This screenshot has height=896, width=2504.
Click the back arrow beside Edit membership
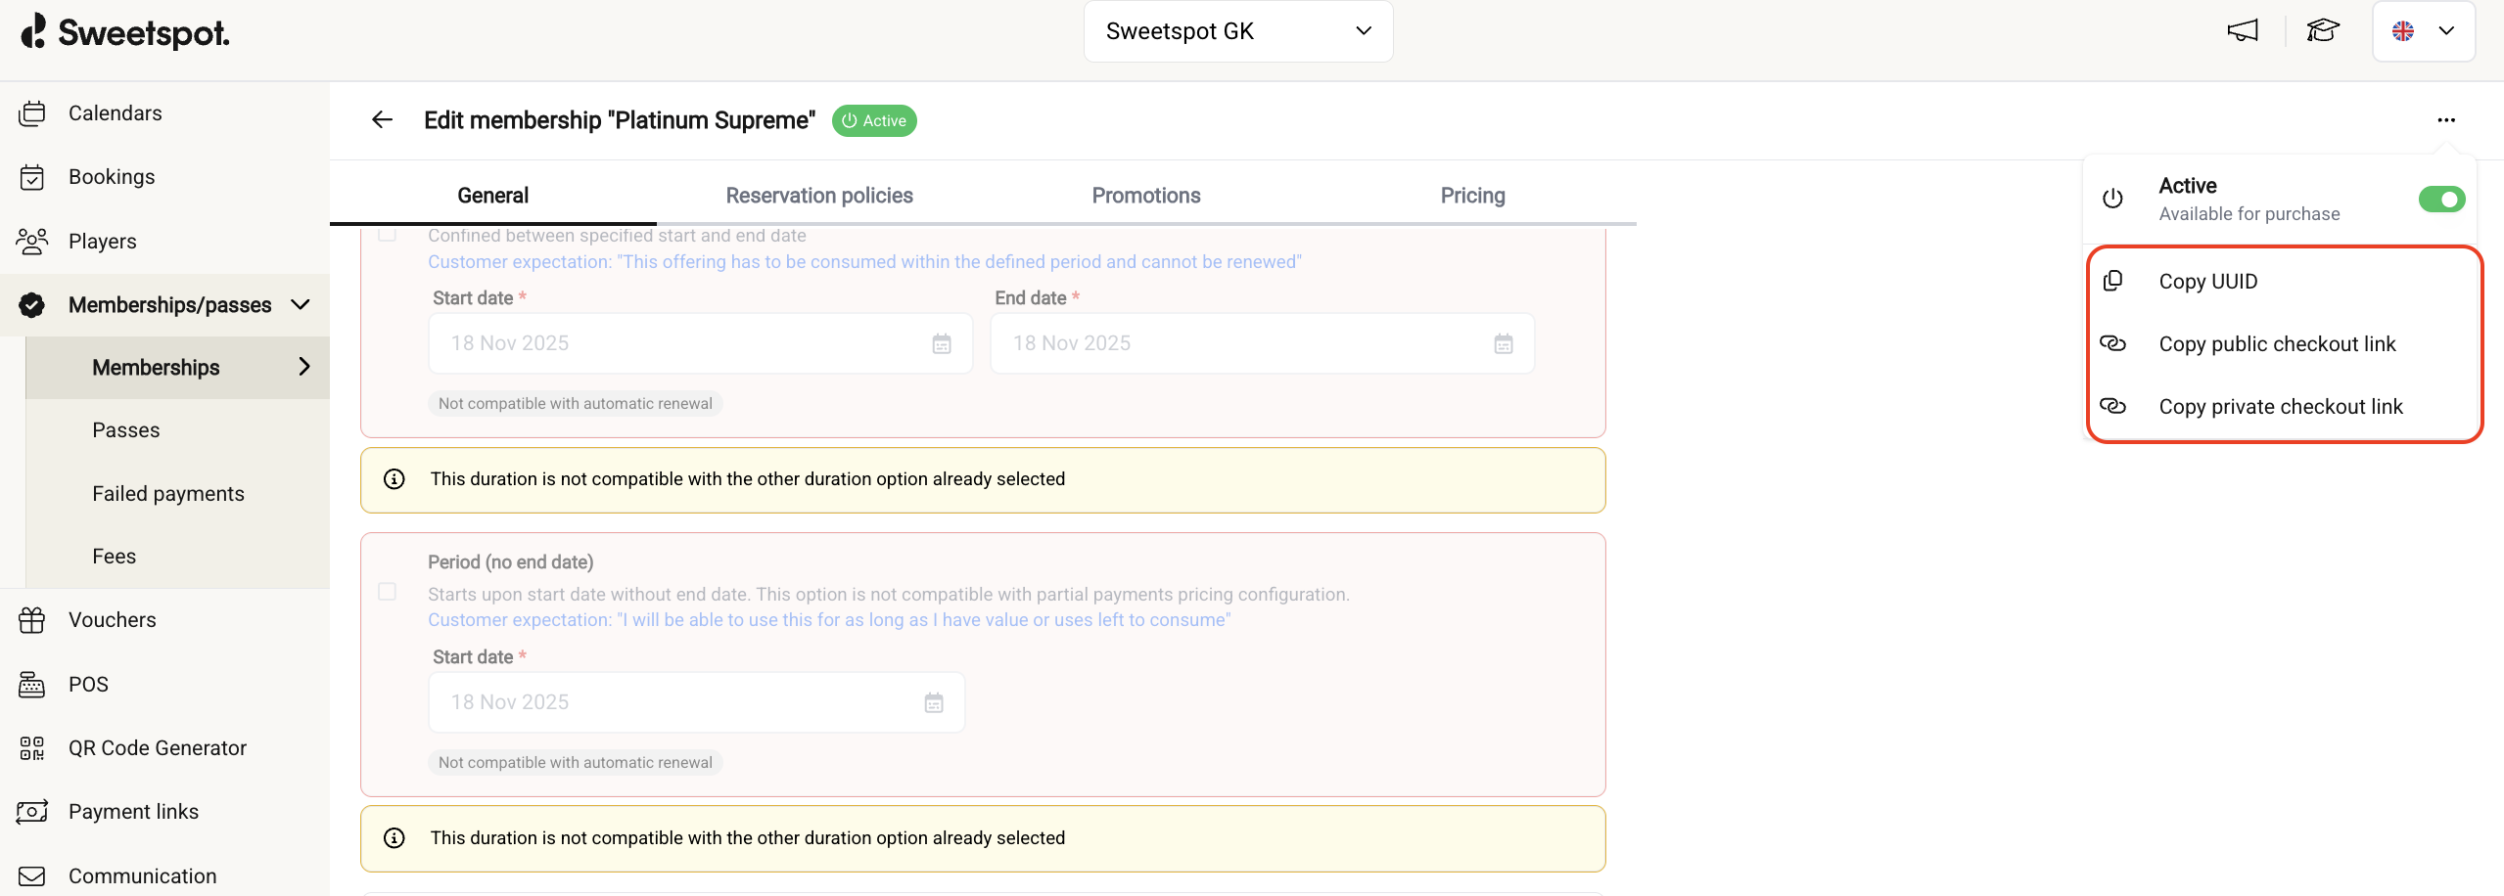(x=382, y=119)
